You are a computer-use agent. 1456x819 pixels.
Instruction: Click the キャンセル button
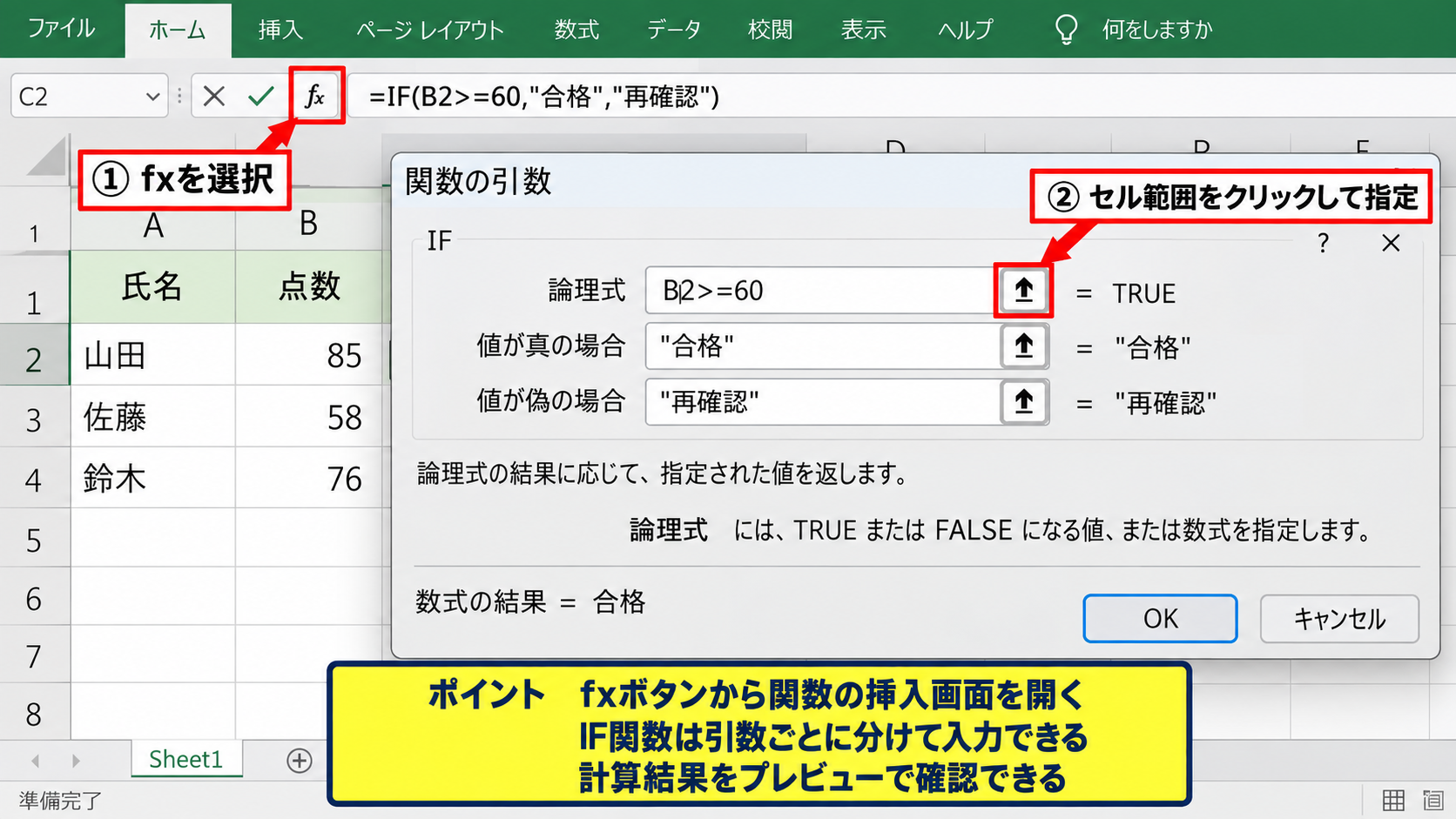[x=1339, y=619]
